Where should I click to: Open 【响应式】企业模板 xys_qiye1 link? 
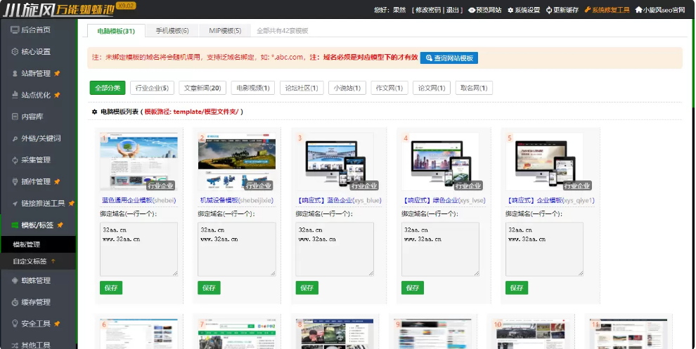(x=550, y=200)
